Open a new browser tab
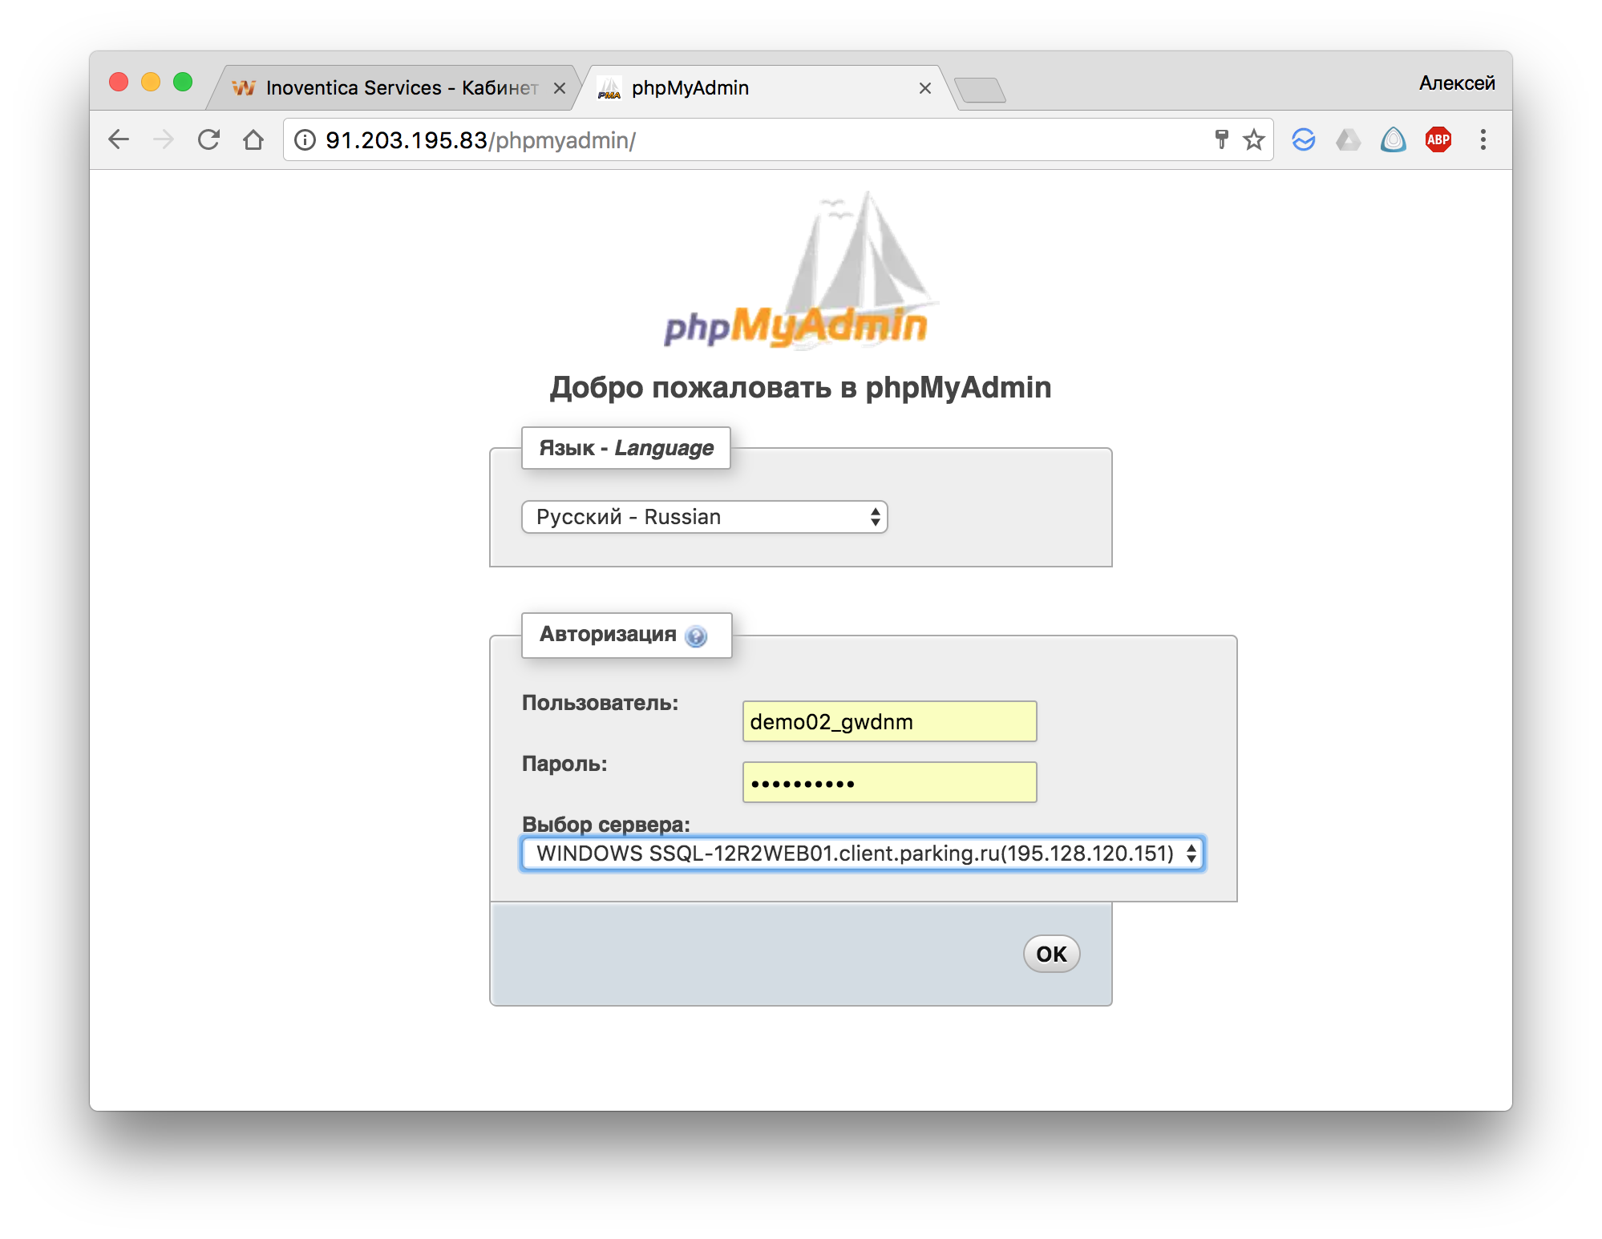This screenshot has height=1239, width=1602. point(981,91)
